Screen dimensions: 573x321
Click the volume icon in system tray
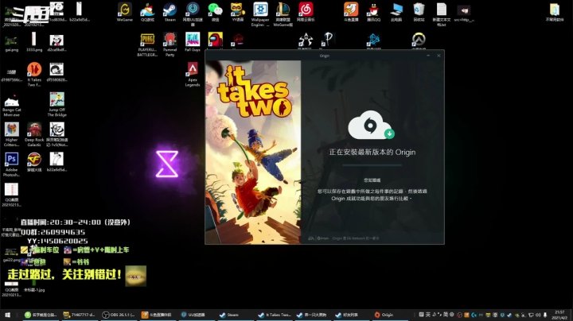538,315
